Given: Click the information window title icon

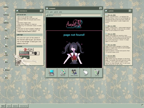Looking at the screenshot, I should click(17, 11).
